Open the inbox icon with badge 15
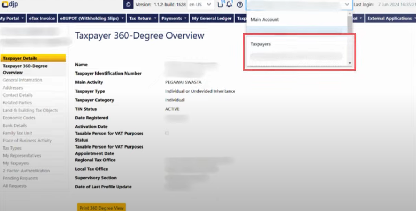The image size is (416, 211). 220,4
